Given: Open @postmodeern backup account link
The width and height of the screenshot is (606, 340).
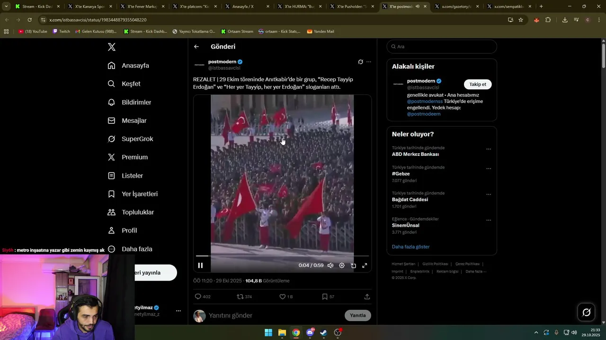Looking at the screenshot, I should [424, 114].
